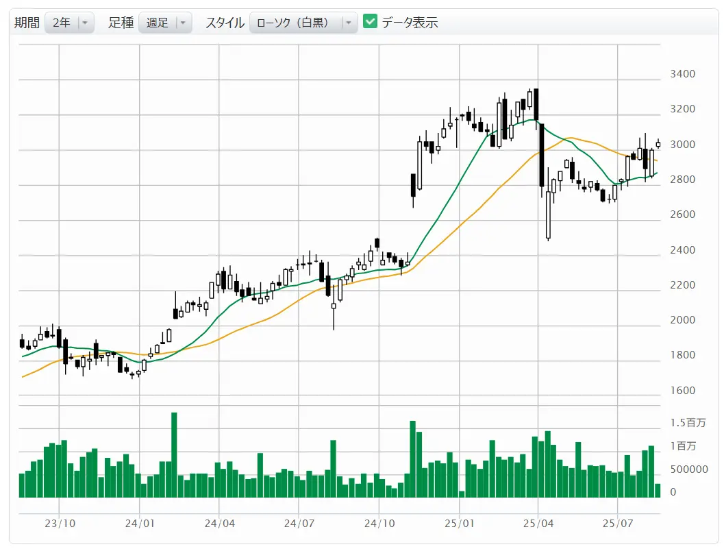Click the 25/04 date axis label

coord(538,524)
